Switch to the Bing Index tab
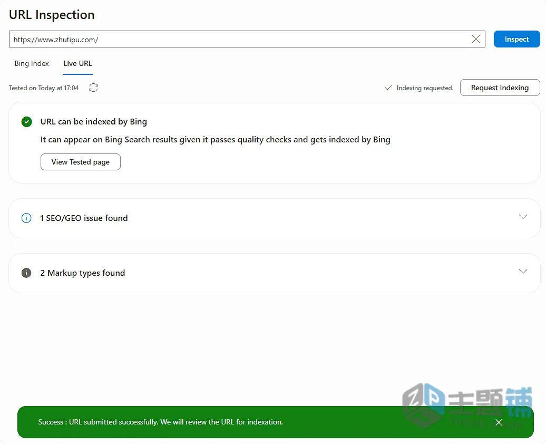 (x=32, y=63)
